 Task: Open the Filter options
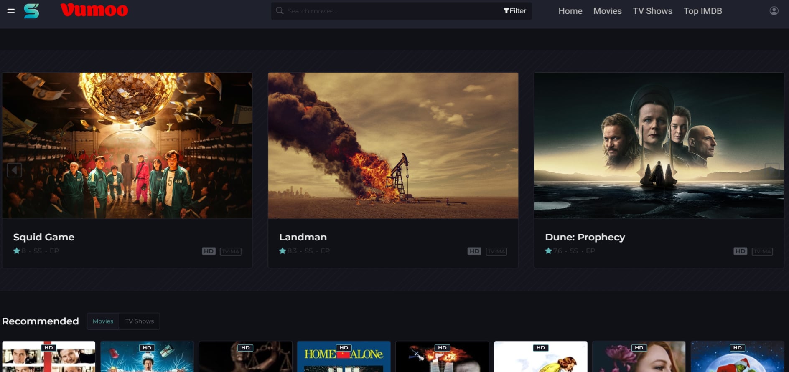[515, 11]
